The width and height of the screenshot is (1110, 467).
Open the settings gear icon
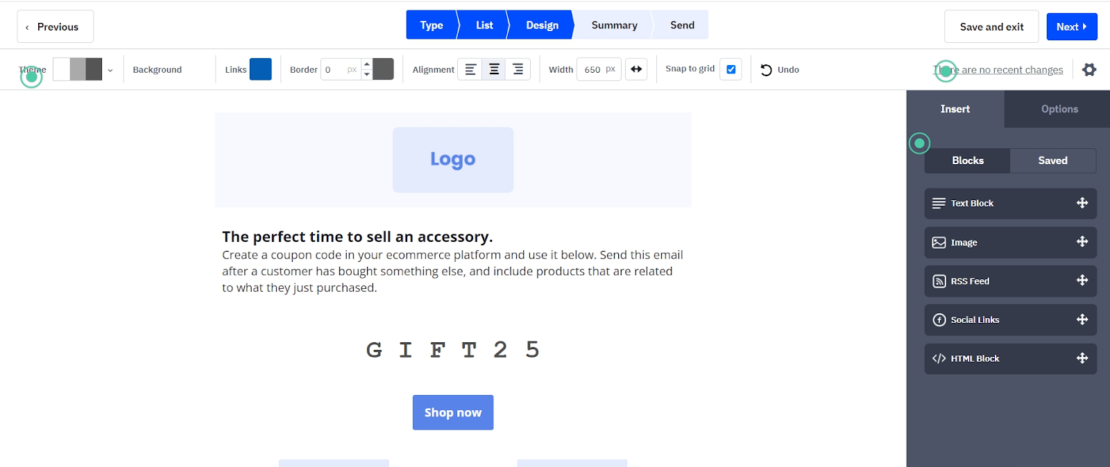pos(1089,69)
